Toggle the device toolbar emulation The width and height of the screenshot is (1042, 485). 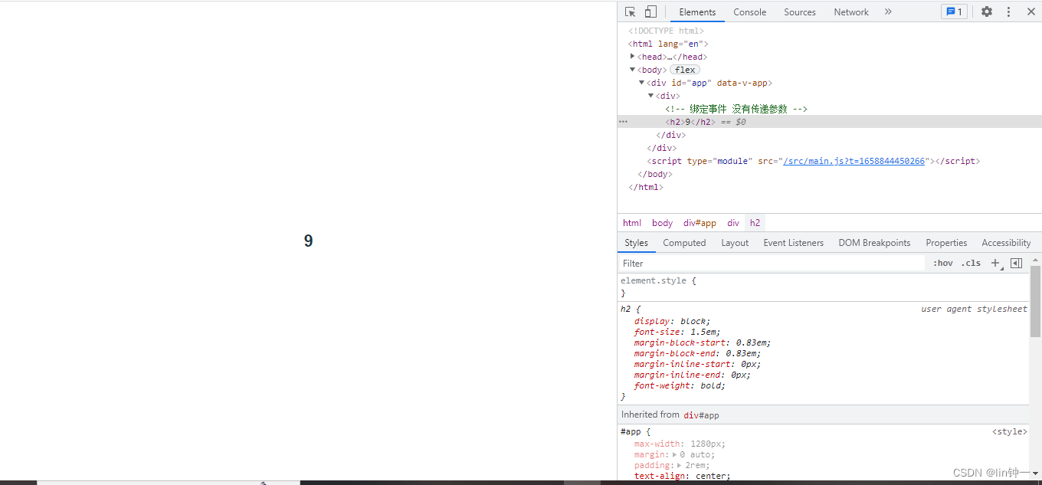[650, 12]
